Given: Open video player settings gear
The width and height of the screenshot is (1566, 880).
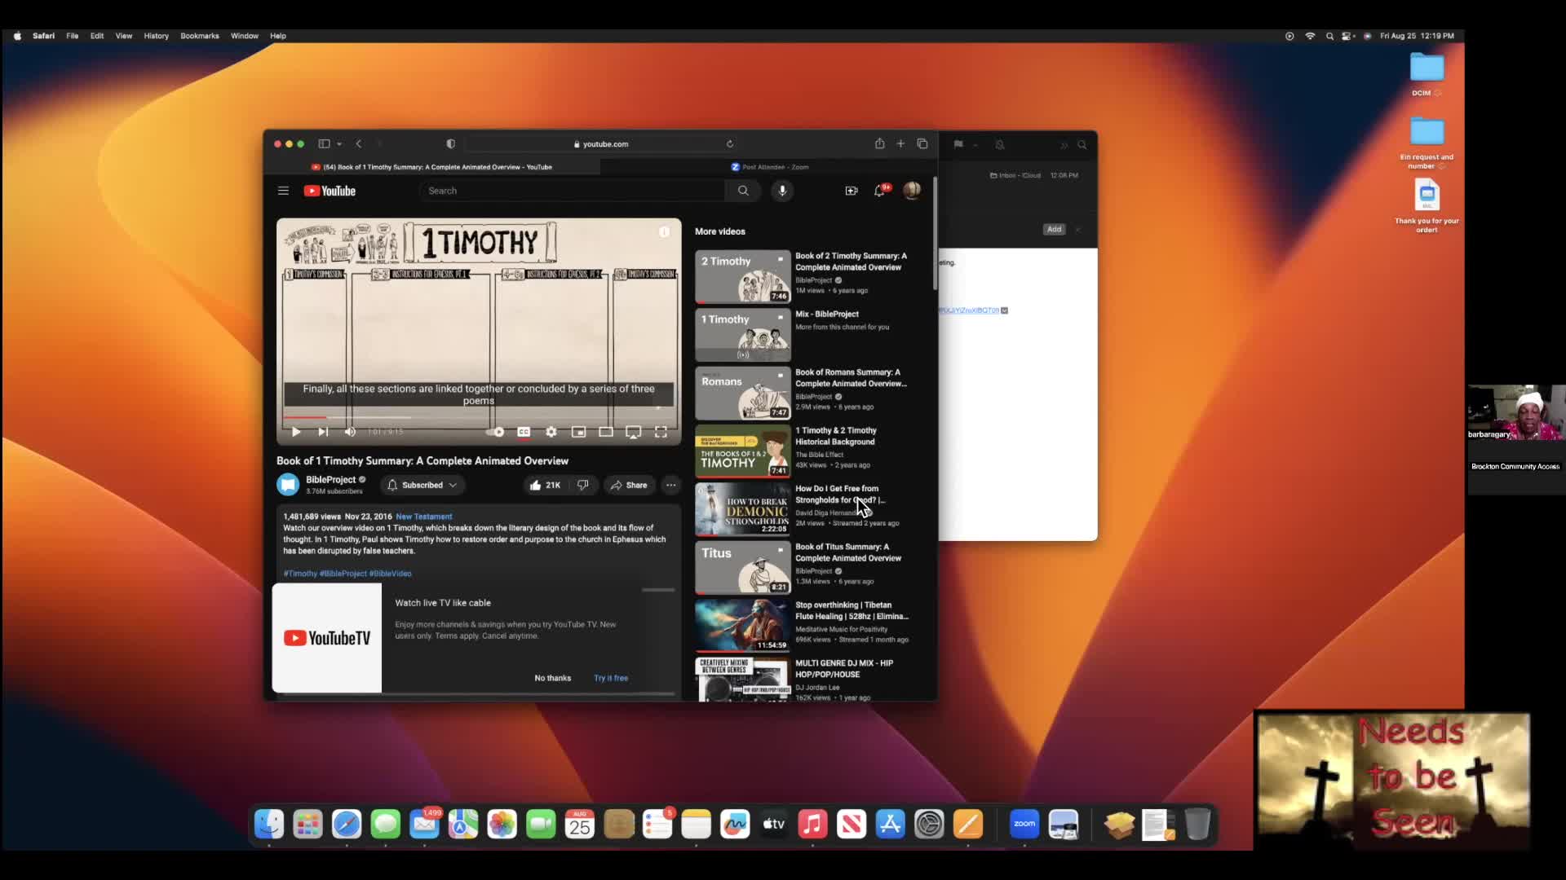Looking at the screenshot, I should tap(551, 432).
